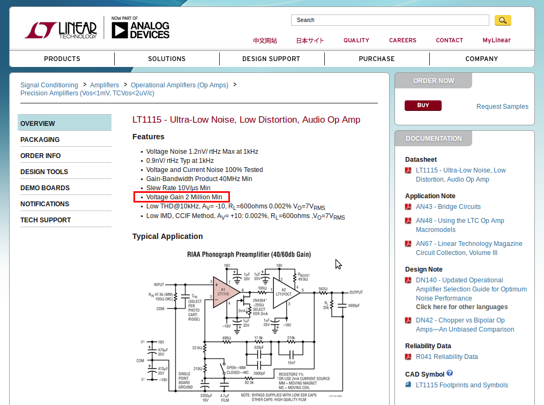The image size is (544, 405).
Task: Click the red BUY button
Action: point(423,106)
